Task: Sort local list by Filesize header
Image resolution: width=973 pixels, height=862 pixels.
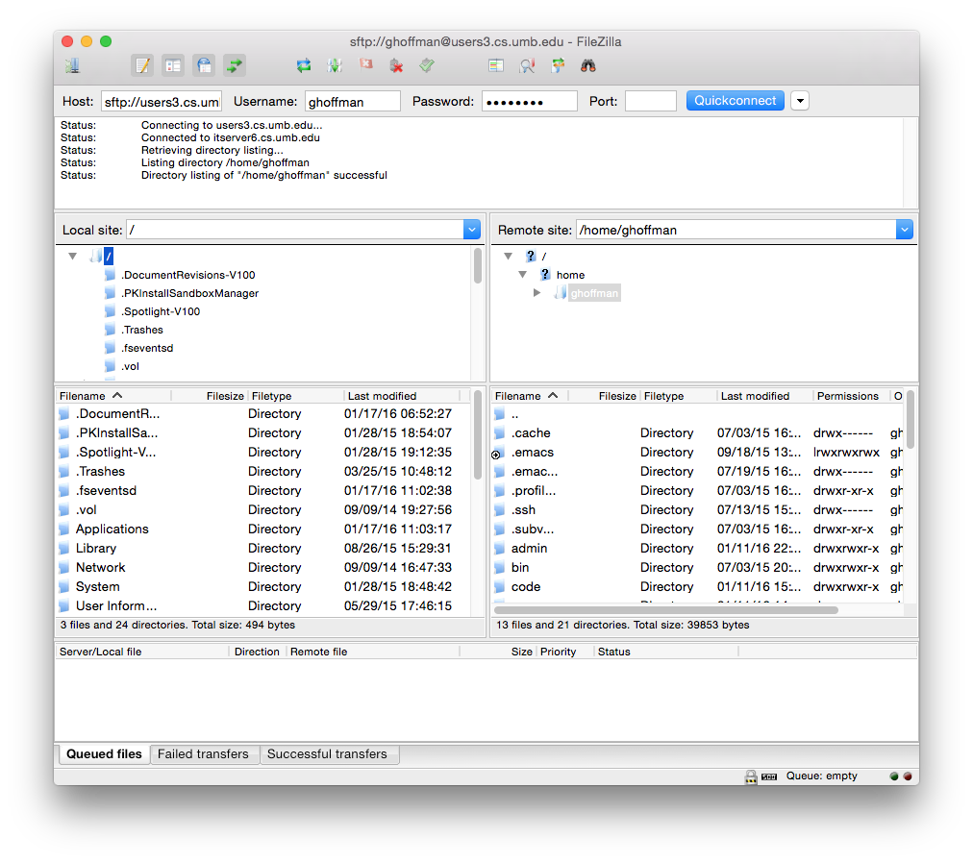Action: [210, 396]
